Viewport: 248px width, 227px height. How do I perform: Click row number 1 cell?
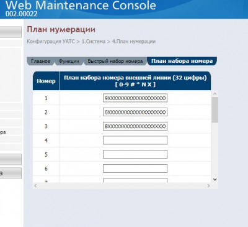pyautogui.click(x=46, y=98)
